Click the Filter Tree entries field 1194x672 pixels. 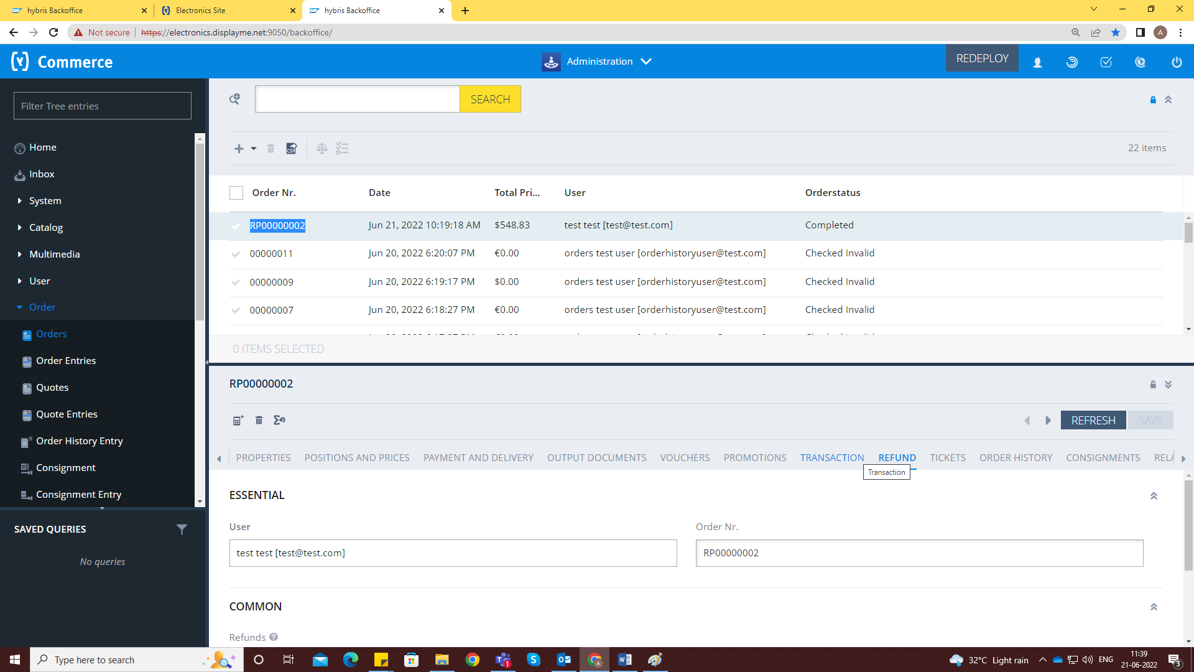tap(103, 106)
